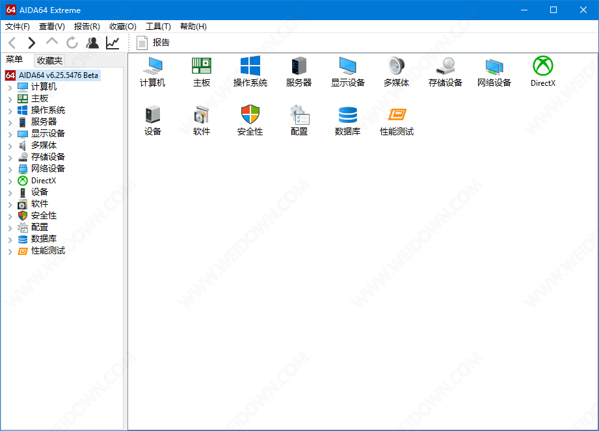Open the 多媒体 speaker icon in main panel
This screenshot has width=599, height=431.
click(x=397, y=72)
